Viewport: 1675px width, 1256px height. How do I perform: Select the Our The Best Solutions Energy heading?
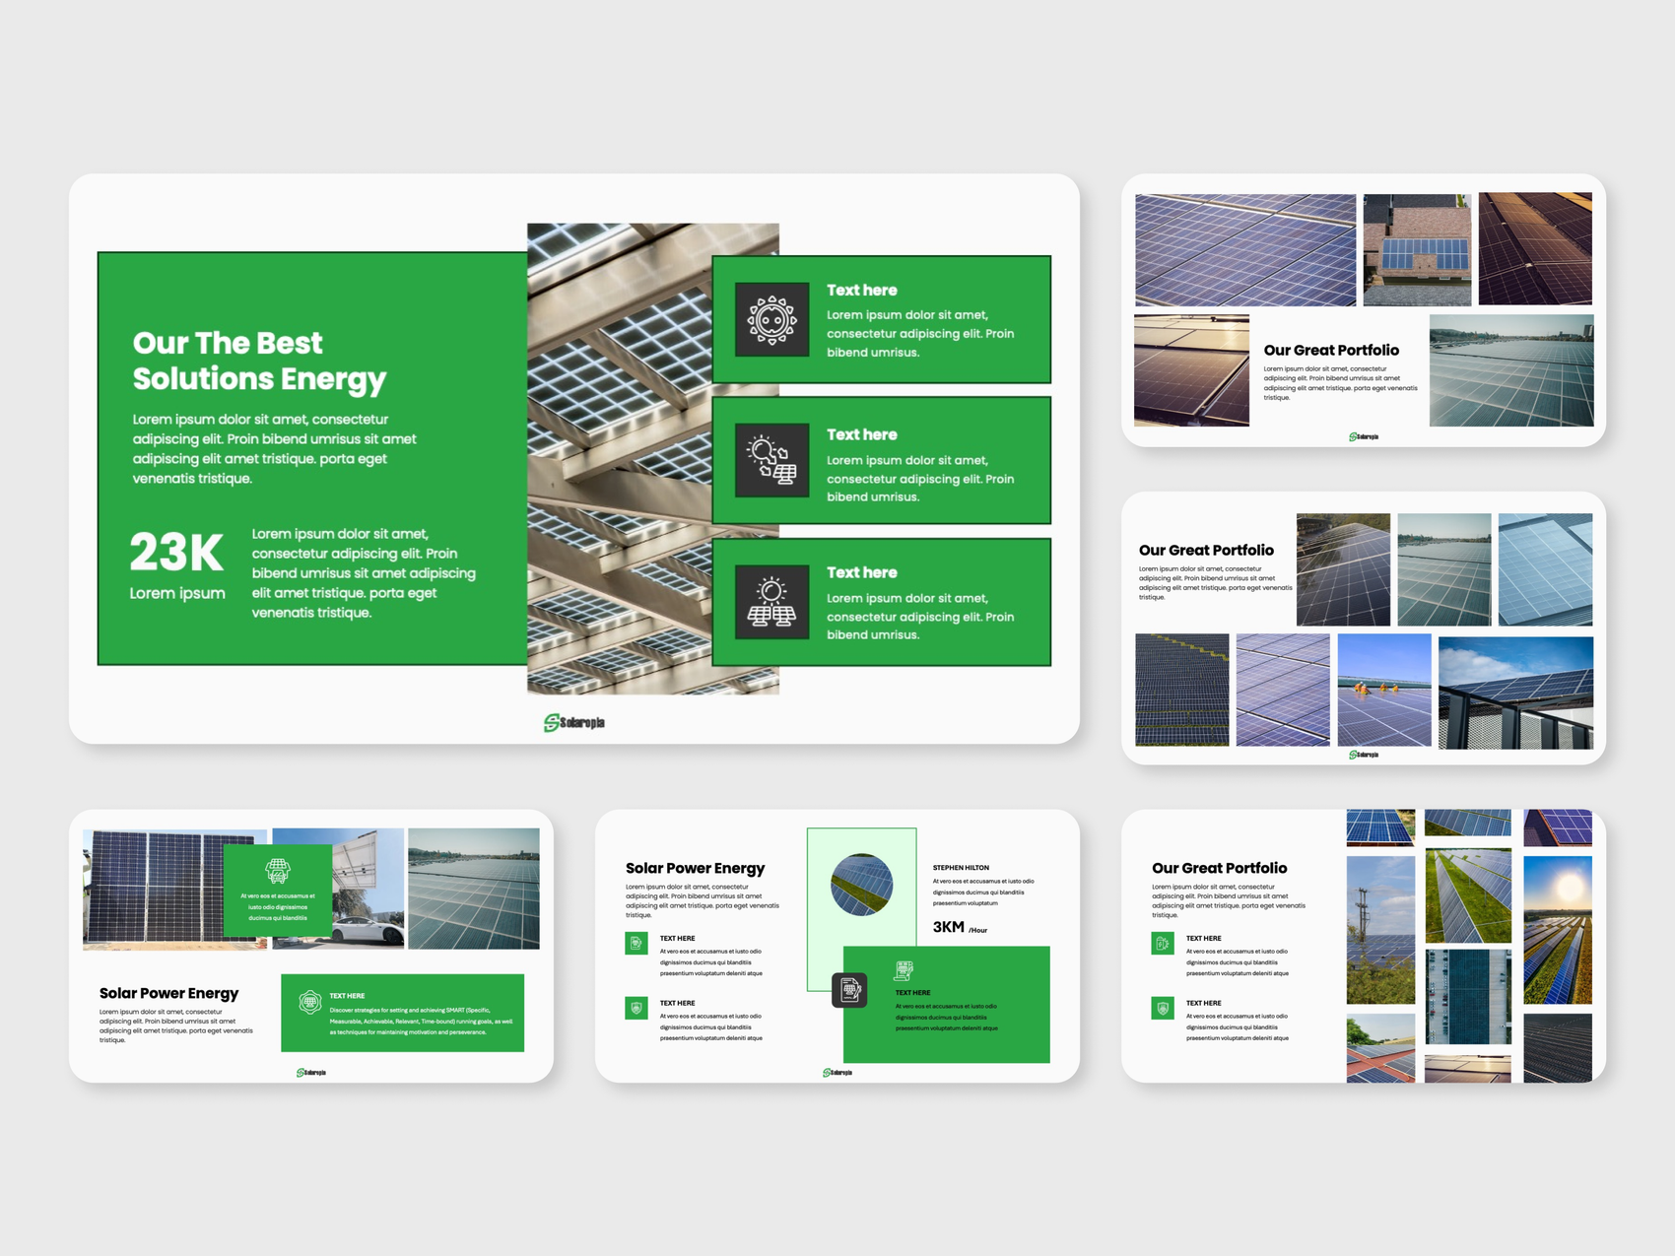coord(259,361)
